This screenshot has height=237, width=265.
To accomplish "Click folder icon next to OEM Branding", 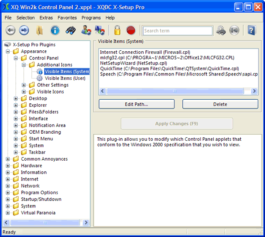I will (x=24, y=132).
